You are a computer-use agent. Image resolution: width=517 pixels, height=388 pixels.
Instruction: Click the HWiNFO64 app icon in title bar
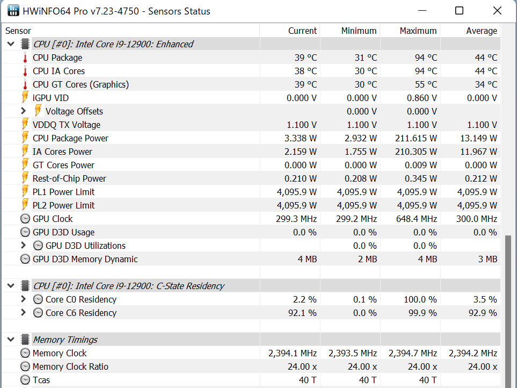(12, 11)
